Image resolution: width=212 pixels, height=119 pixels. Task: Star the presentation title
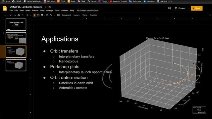(x=46, y=7)
